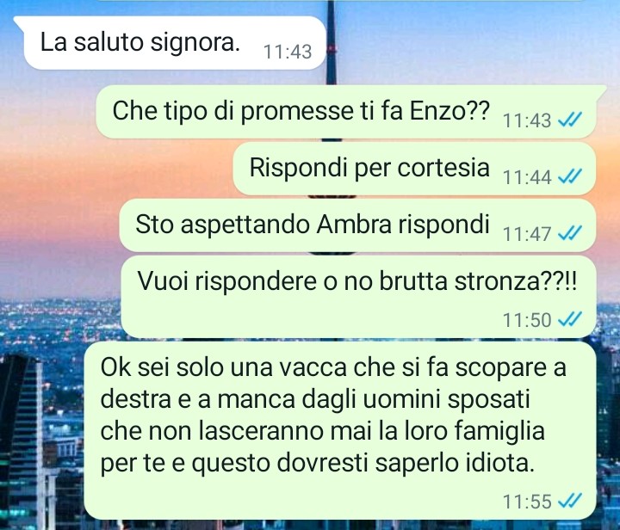This screenshot has height=530, width=620.
Task: Tap the 11:44 timestamp
Action: pos(527,177)
